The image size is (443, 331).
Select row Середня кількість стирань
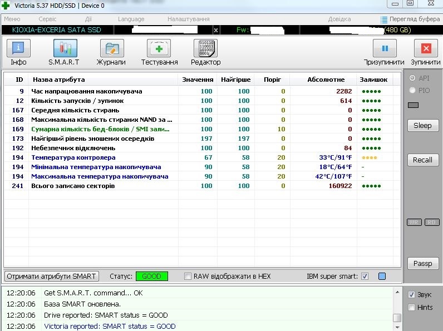(202, 110)
